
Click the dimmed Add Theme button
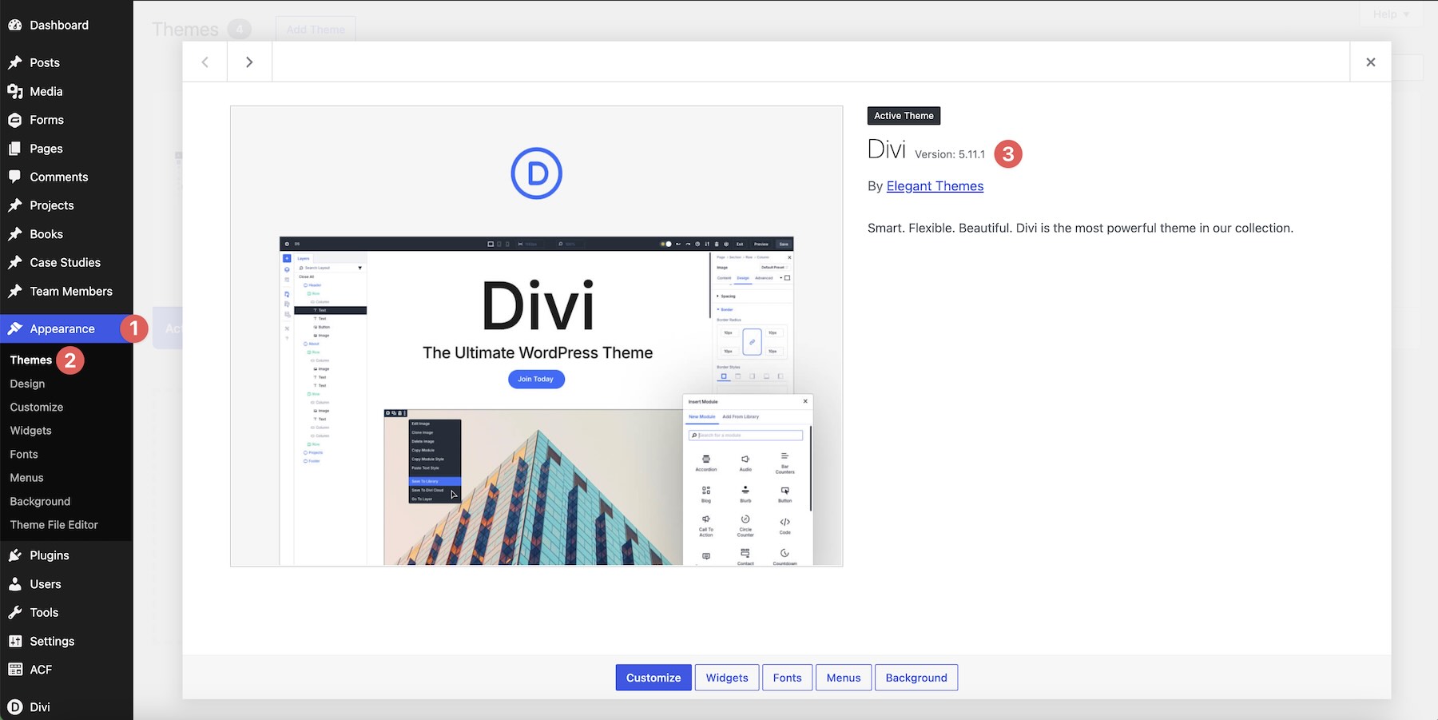[316, 30]
